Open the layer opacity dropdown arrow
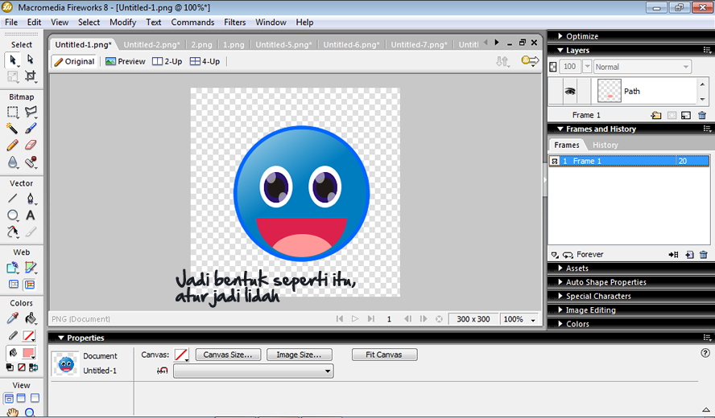 (587, 67)
